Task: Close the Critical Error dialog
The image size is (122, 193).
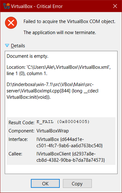Action: point(115,6)
